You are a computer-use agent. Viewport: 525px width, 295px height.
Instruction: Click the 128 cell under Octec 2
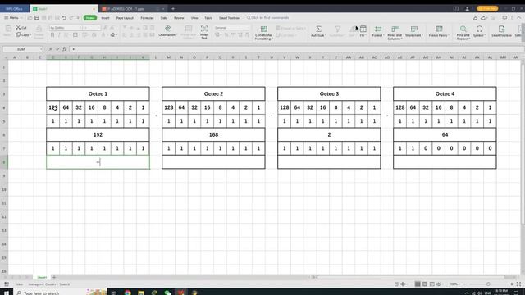169,107
